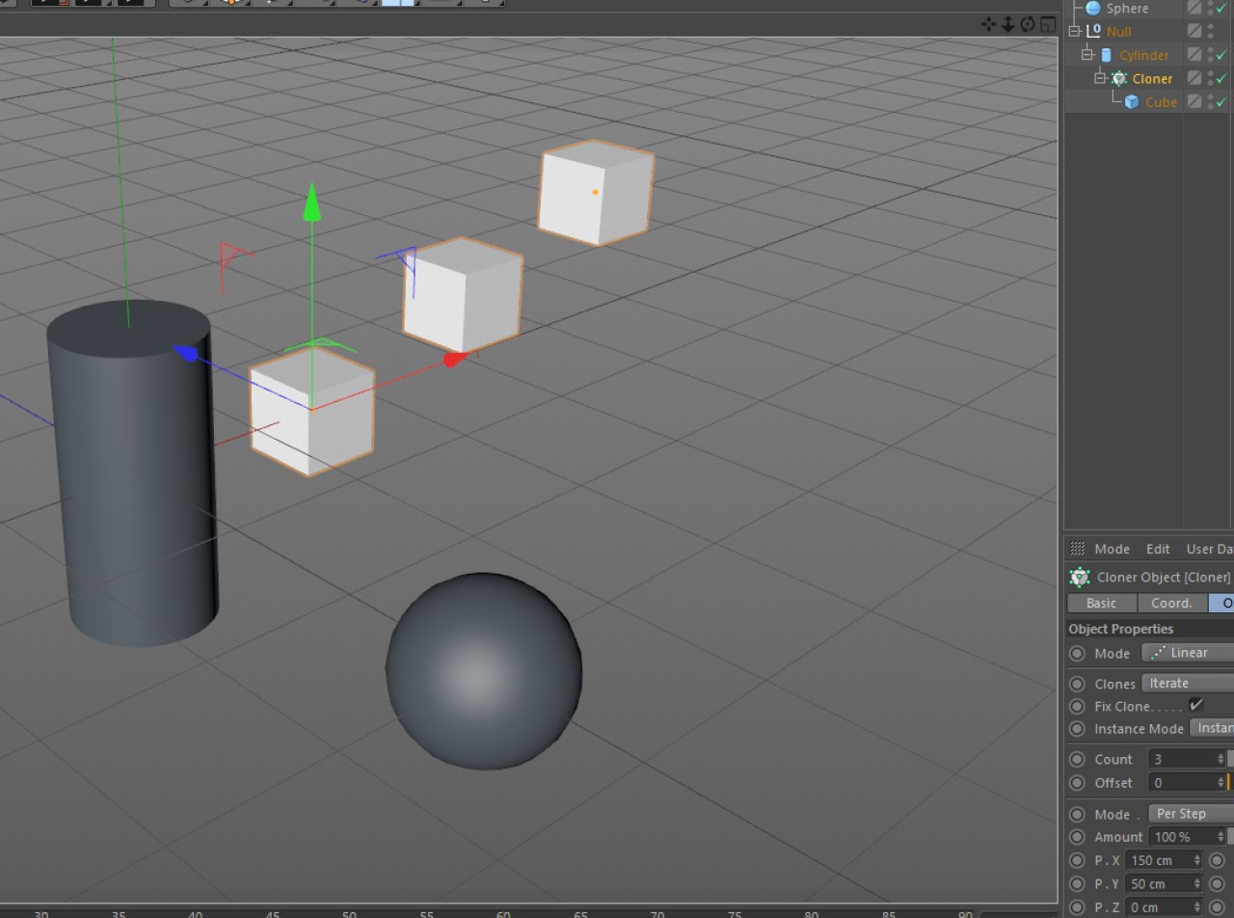The width and height of the screenshot is (1234, 918).
Task: Click the Null object icon
Action: pyautogui.click(x=1093, y=32)
